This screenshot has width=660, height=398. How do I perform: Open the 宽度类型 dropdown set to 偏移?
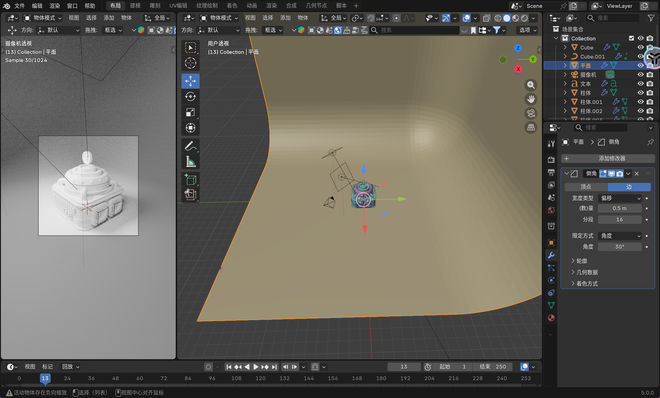coord(620,198)
